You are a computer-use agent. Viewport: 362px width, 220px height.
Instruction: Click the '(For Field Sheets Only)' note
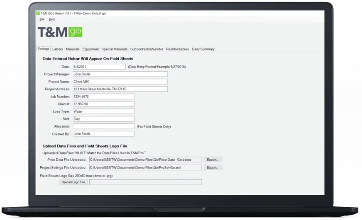pyautogui.click(x=154, y=126)
